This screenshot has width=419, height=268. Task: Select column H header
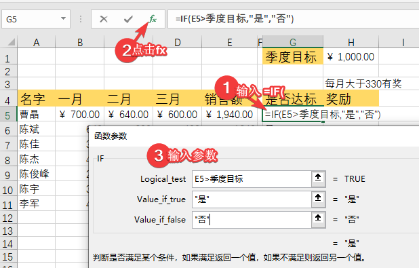(x=351, y=42)
